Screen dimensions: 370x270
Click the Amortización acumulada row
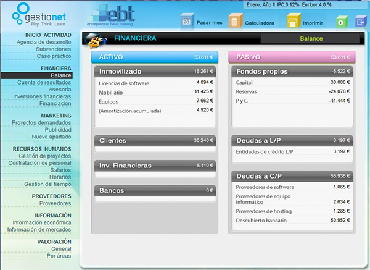pos(156,111)
